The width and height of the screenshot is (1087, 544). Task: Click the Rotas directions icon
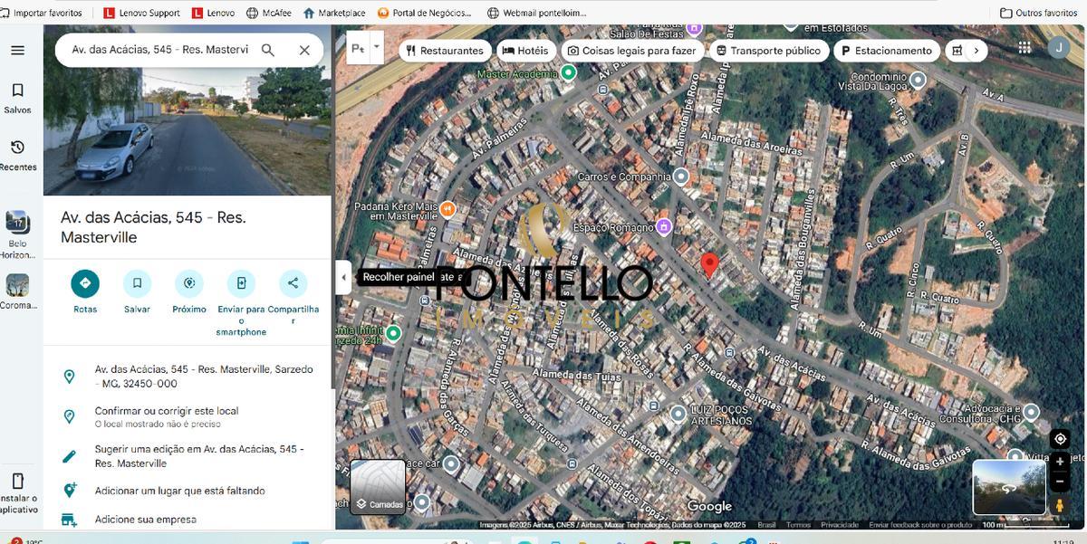(x=85, y=283)
